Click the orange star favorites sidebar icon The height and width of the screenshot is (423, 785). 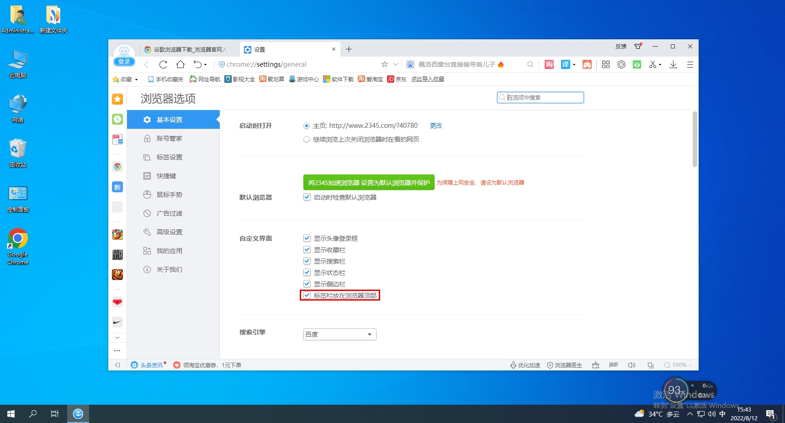(117, 99)
